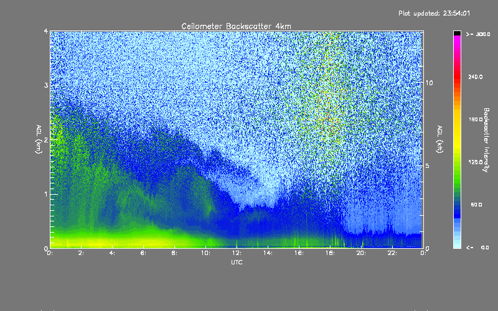This screenshot has height=311, width=498.
Task: Click the '6:' UTC hour tick label
Action: pyautogui.click(x=143, y=253)
